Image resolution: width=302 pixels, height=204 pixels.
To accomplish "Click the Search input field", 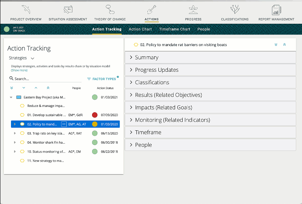I will click(45, 79).
